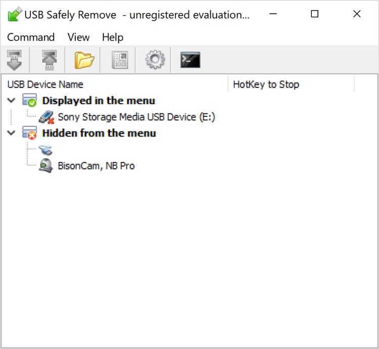
Task: Click the Displayed in the menu group icon
Action: point(29,100)
